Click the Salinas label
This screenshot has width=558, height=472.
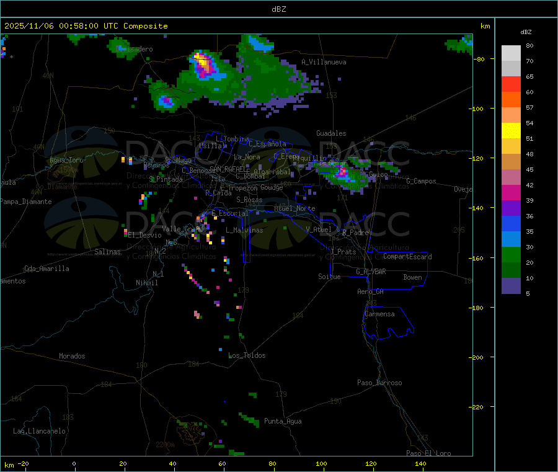[x=107, y=252]
